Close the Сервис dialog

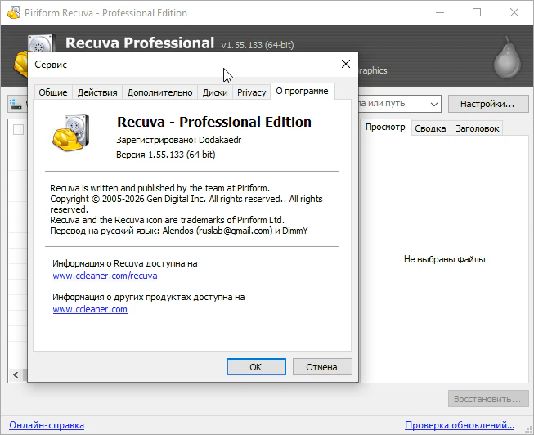pos(346,64)
